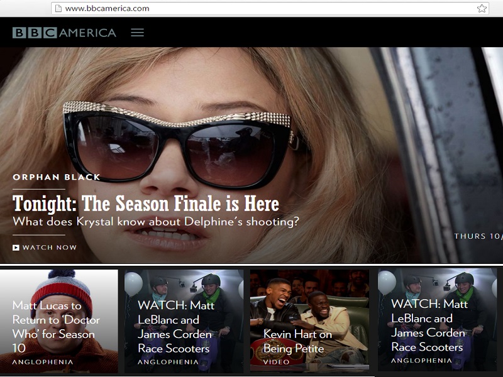Click the www.bbcamerica.com address field
This screenshot has height=377, width=503.
pos(270,8)
